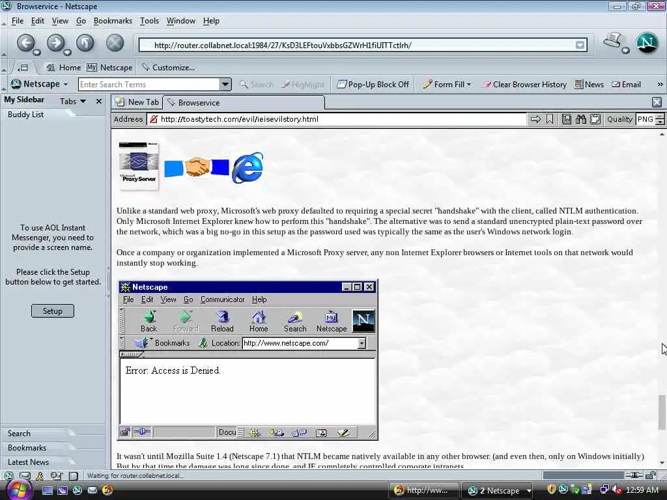Click the bookmark ribbon icon in Browservice bar
Image resolution: width=667 pixels, height=500 pixels.
pyautogui.click(x=550, y=120)
